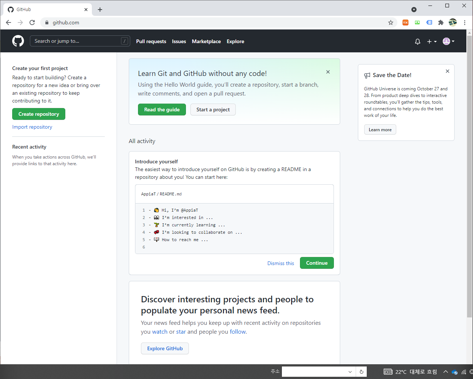Follow the Import repository link
The height and width of the screenshot is (379, 473).
point(32,127)
